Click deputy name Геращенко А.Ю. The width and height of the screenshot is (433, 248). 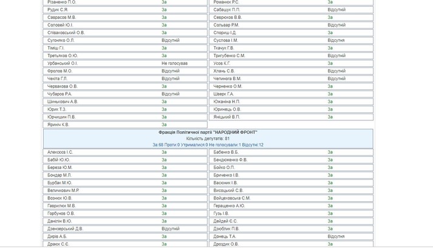[x=230, y=206]
